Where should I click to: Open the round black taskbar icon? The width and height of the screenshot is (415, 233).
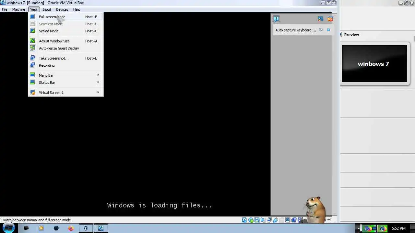click(x=56, y=228)
